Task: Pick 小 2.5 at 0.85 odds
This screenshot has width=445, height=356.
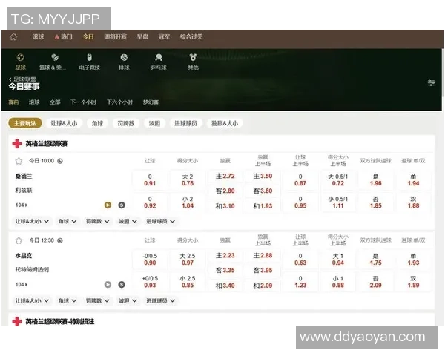Action: 188,282
